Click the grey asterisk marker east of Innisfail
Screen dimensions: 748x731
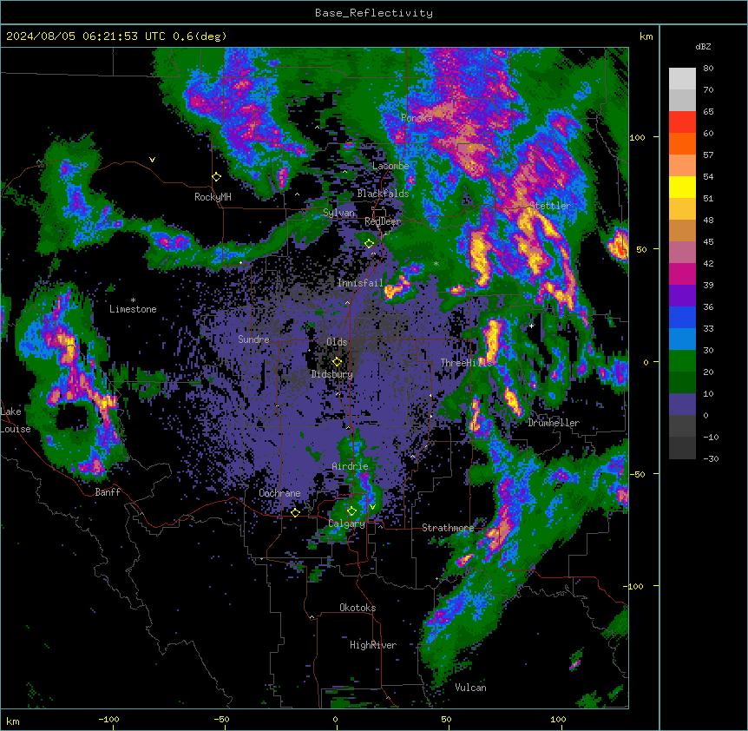coord(436,263)
